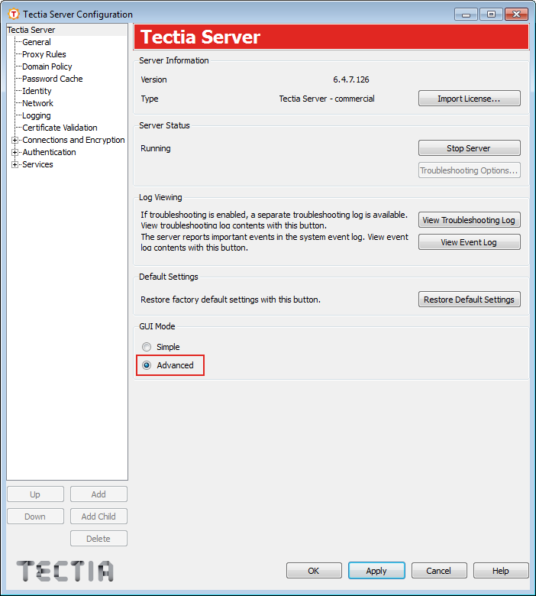Image resolution: width=536 pixels, height=596 pixels.
Task: Stop the server with Stop Server button
Action: tap(469, 148)
